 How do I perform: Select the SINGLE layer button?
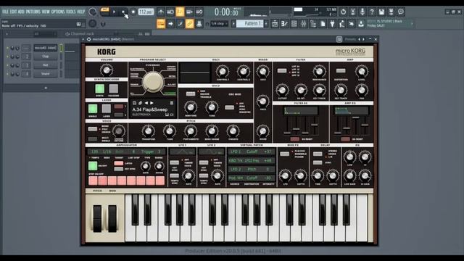(x=93, y=109)
